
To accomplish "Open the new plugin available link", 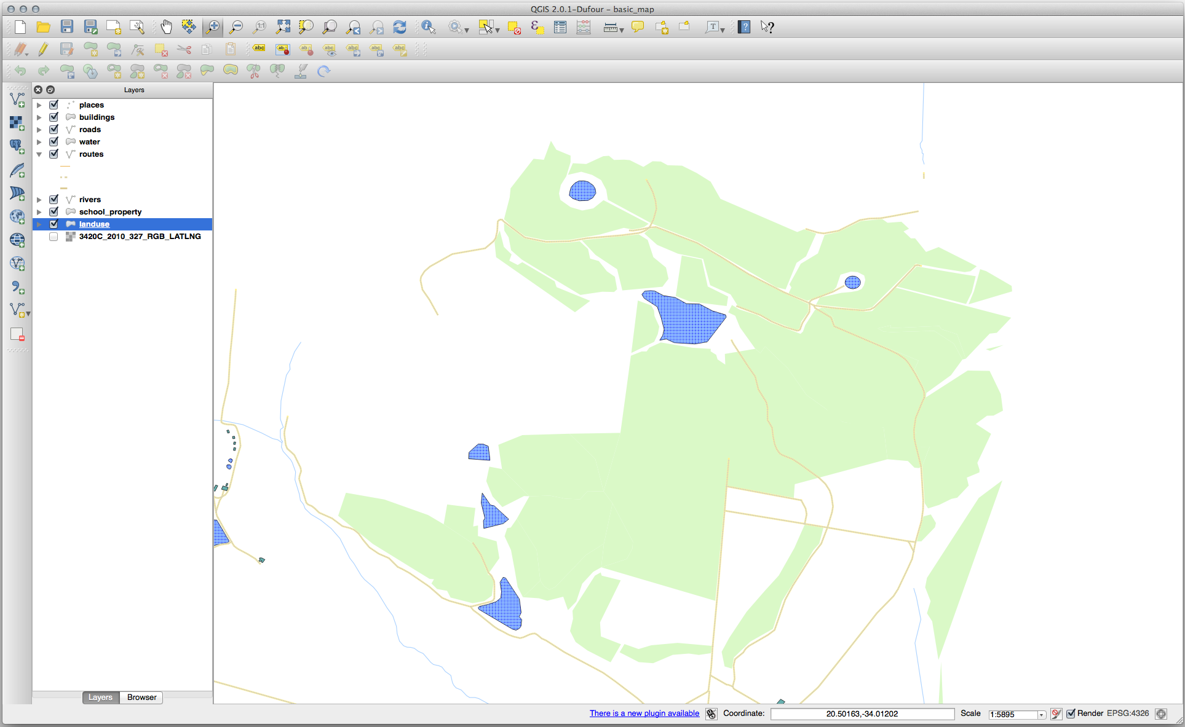I will [644, 713].
